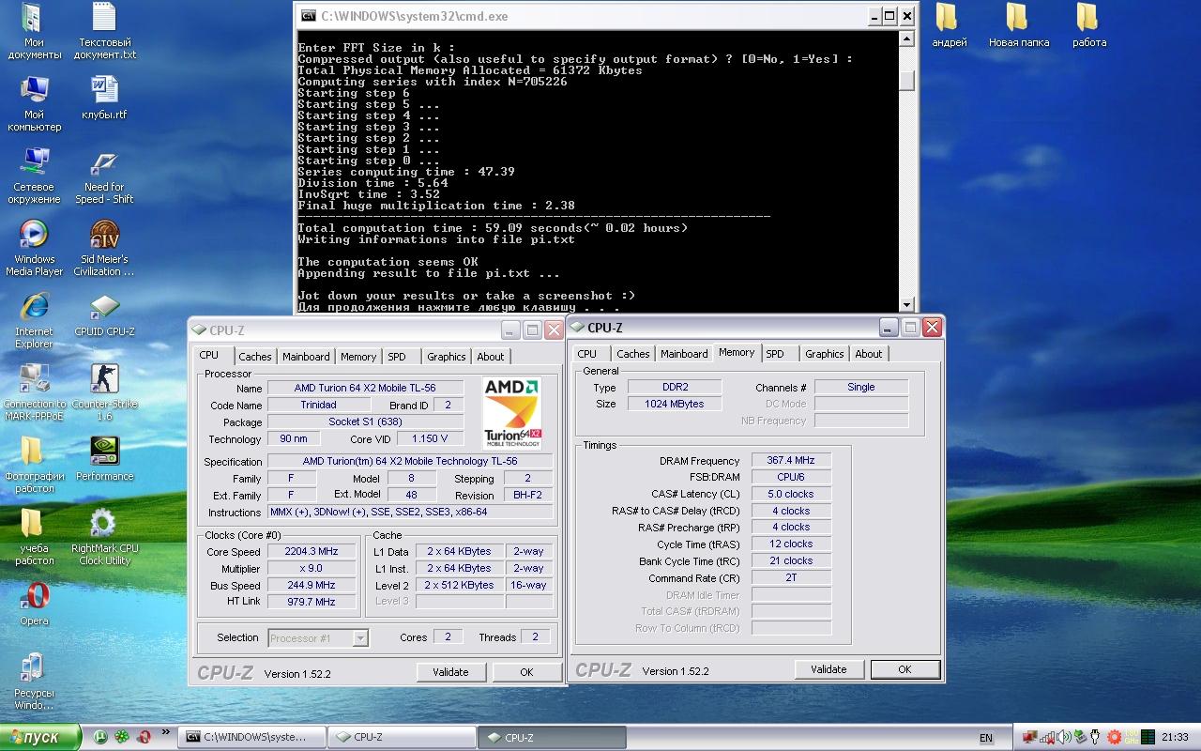Open Мои документы folder icon

tap(34, 31)
